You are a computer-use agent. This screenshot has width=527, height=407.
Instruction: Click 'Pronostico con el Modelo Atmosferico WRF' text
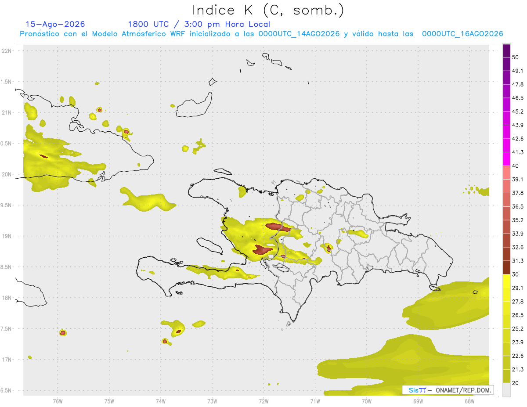103,34
